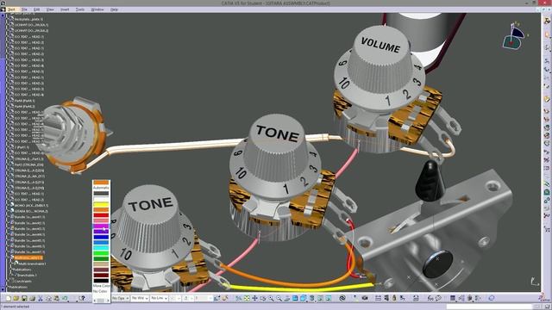This screenshot has width=552, height=310.
Task: Click the Create Multi-View icon
Action: click(x=295, y=299)
